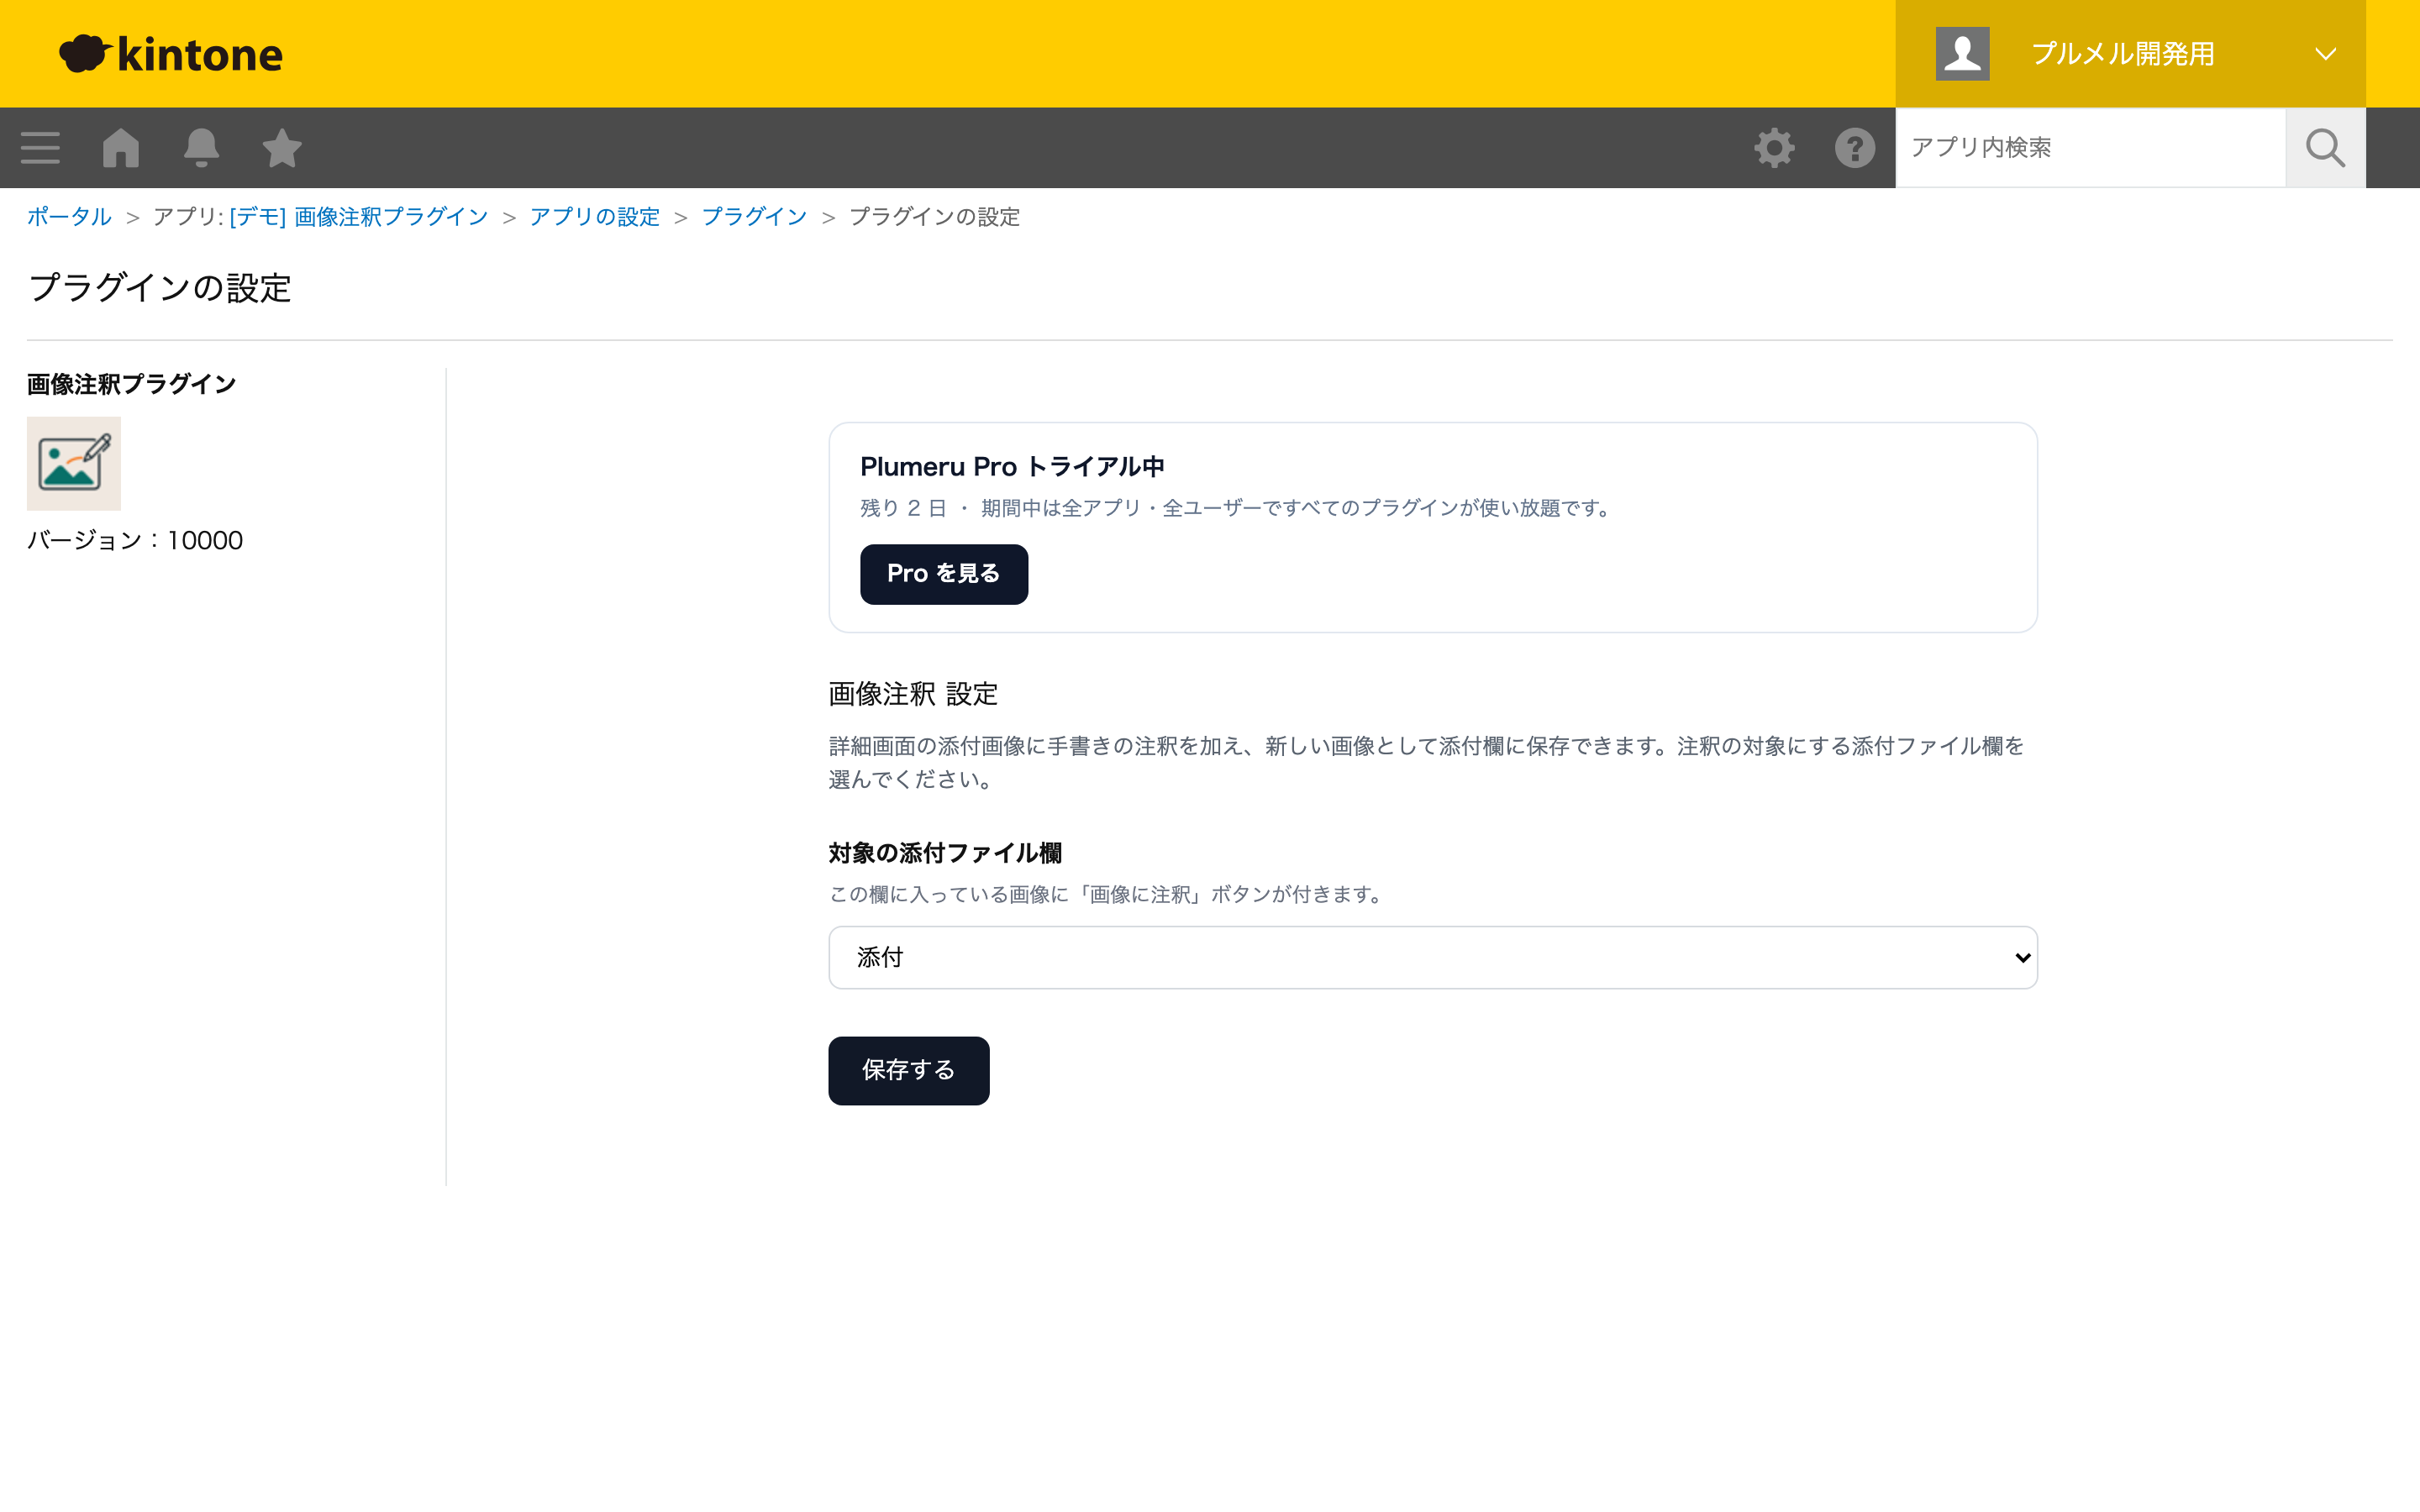
Task: Open the hamburger navigation menu
Action: click(40, 148)
